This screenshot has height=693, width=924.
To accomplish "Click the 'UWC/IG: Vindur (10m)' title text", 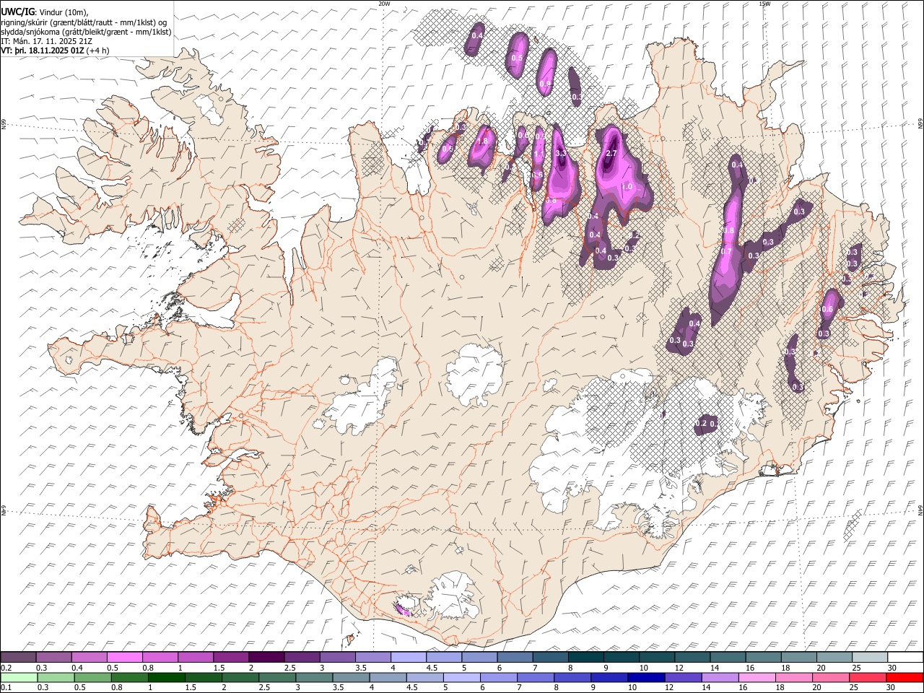I will (45, 12).
